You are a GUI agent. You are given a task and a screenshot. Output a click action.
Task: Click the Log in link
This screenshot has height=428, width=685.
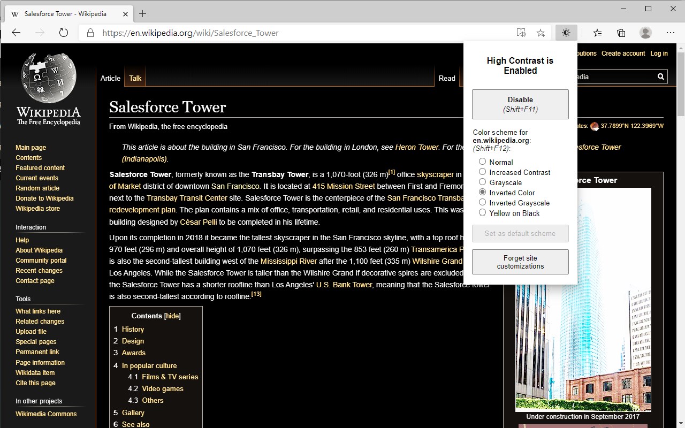coord(659,53)
